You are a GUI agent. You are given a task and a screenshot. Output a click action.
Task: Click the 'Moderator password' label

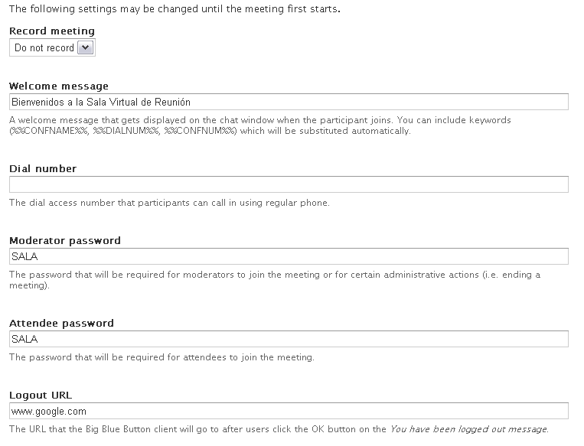pos(65,241)
